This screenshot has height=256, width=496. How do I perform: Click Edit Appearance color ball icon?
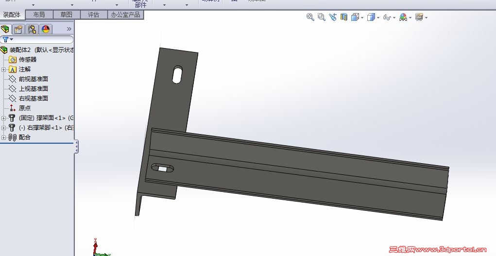coord(403,17)
